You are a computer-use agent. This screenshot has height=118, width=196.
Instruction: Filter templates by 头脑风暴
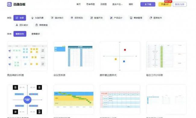pos(37,18)
